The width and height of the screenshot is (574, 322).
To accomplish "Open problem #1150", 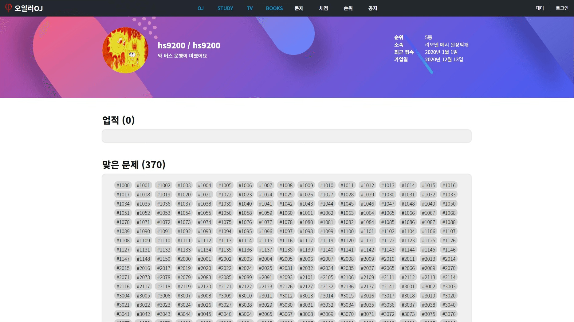I will point(164,259).
